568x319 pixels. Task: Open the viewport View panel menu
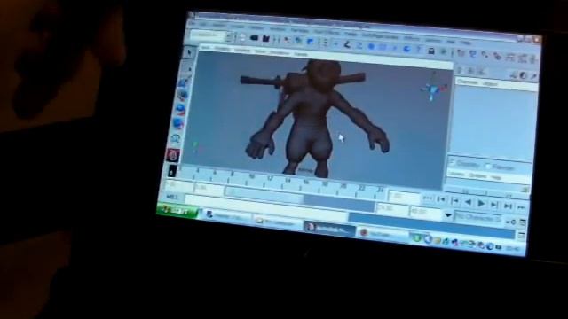(x=205, y=47)
